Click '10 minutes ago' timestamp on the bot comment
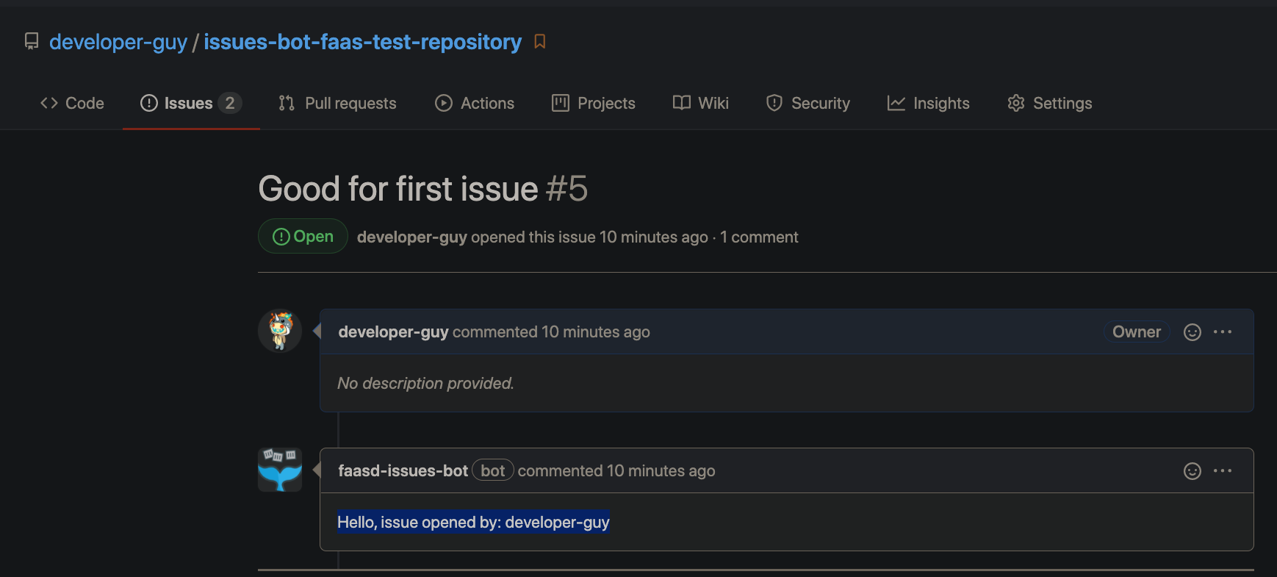This screenshot has height=577, width=1277. coord(661,470)
